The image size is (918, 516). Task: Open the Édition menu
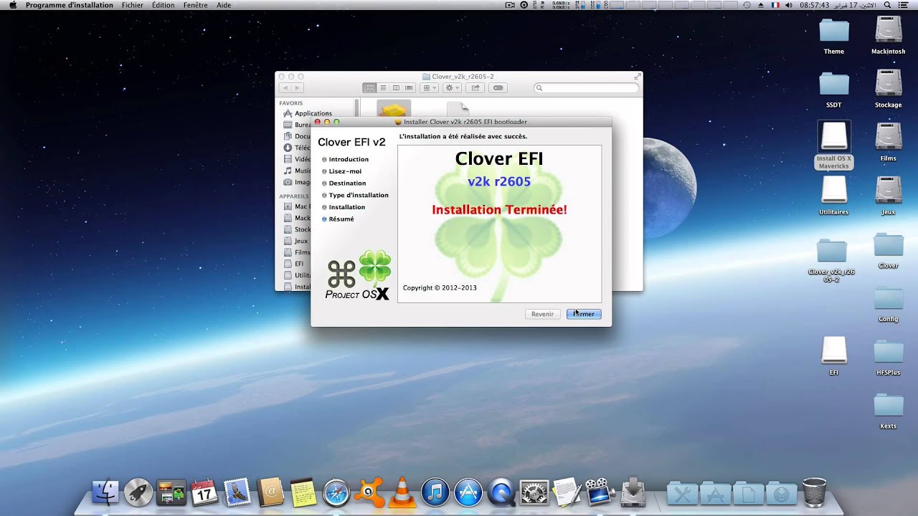tap(164, 5)
